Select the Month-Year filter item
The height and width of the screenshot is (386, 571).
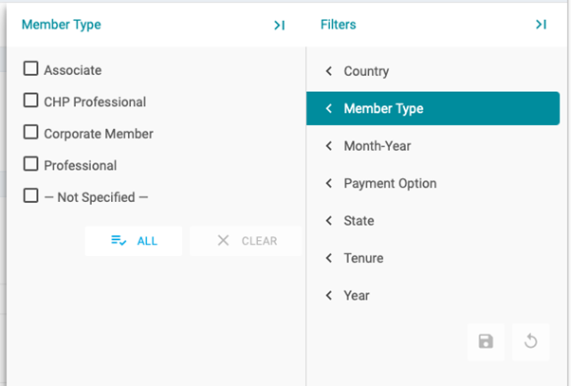pos(433,146)
